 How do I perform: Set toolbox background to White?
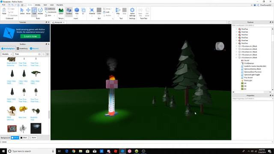tap(15, 138)
